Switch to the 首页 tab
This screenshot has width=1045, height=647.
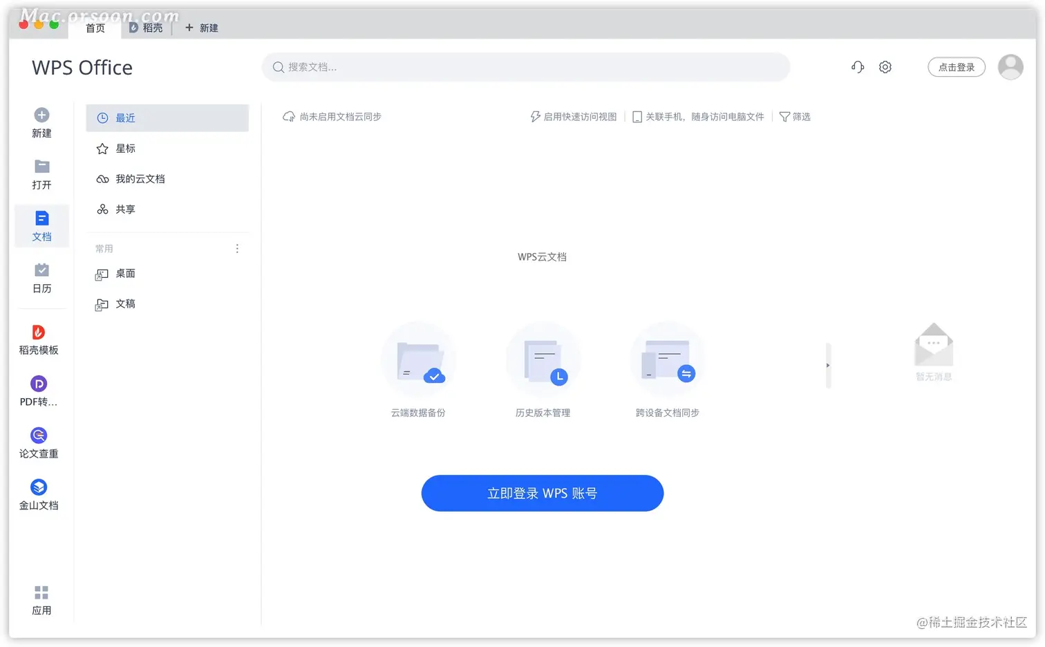coord(95,28)
